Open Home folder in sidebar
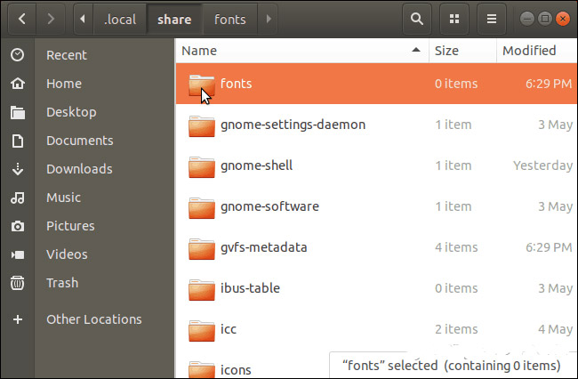578x379 pixels. coord(64,84)
